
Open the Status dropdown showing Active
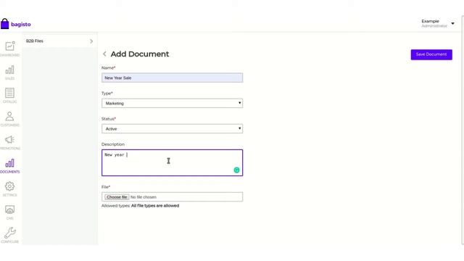173,129
